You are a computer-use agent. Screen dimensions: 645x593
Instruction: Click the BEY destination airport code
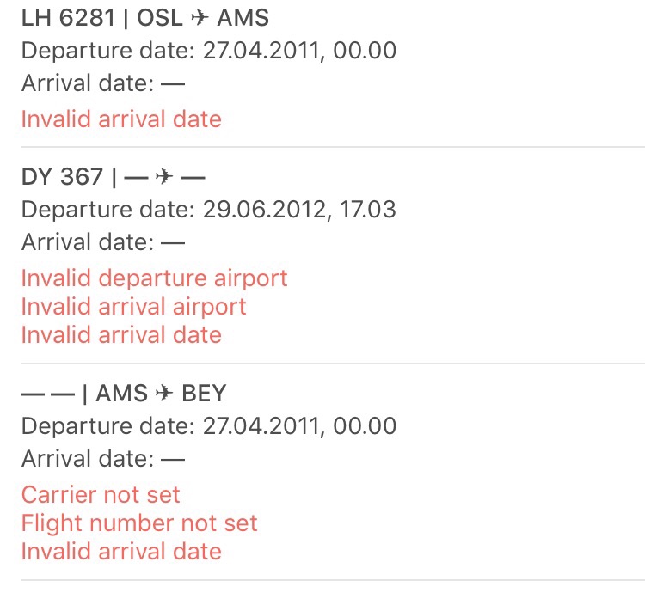(204, 394)
